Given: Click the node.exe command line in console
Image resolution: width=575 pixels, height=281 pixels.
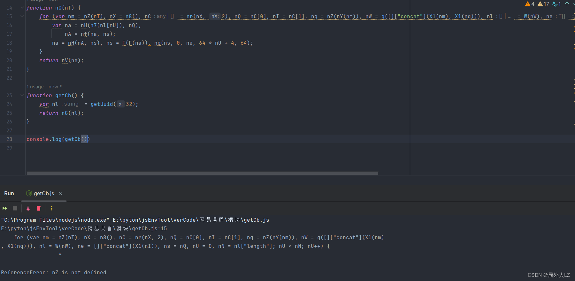Looking at the screenshot, I should point(135,220).
